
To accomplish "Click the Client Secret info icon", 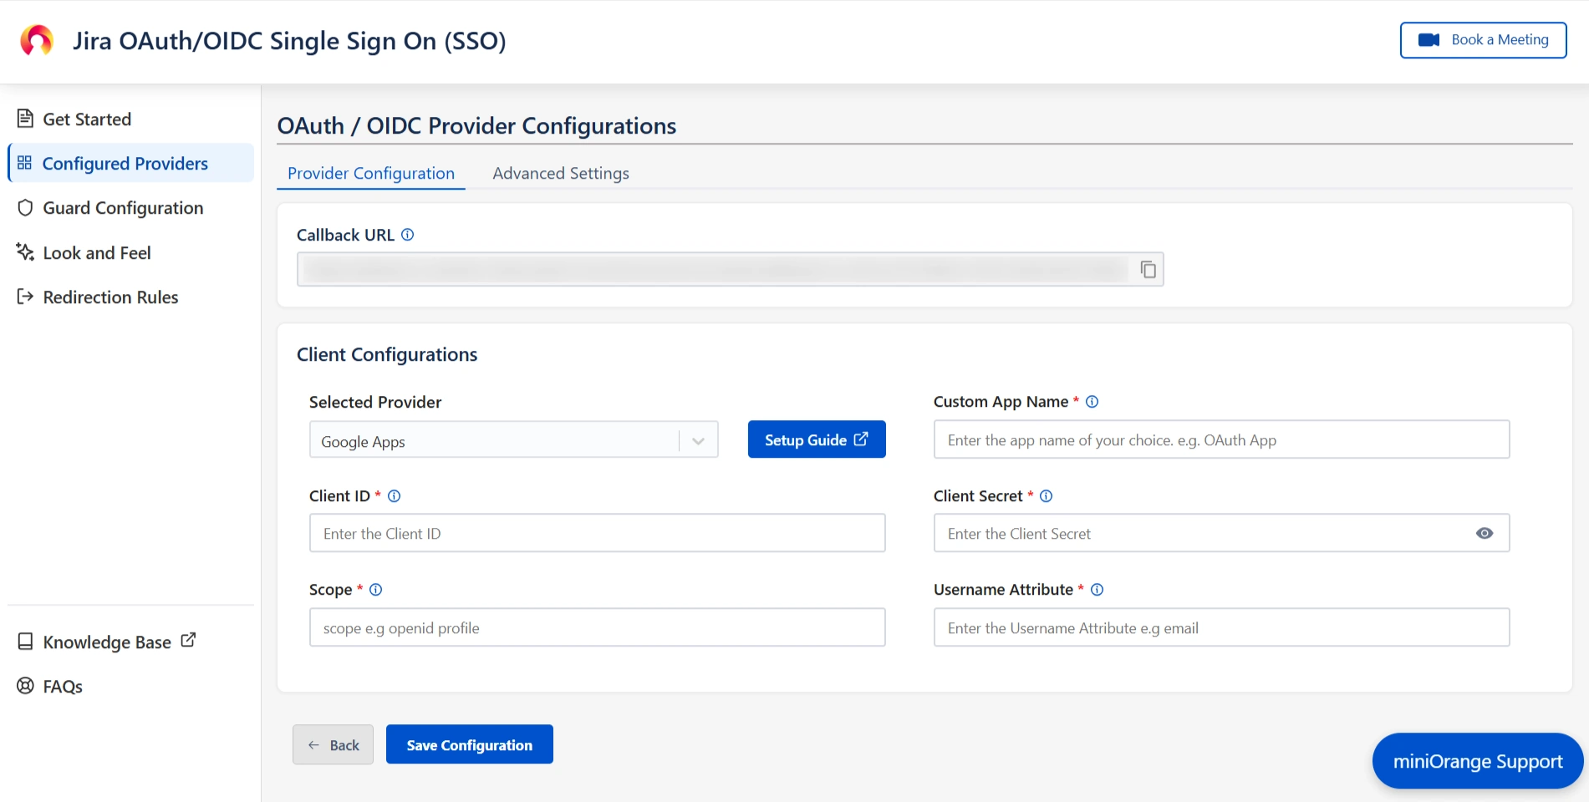I will (x=1046, y=496).
